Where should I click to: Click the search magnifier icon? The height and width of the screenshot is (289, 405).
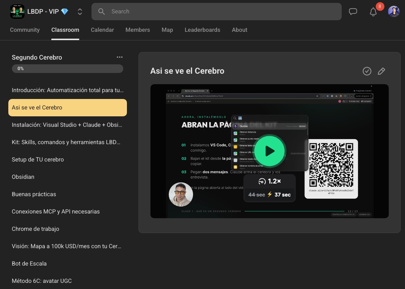tap(102, 11)
